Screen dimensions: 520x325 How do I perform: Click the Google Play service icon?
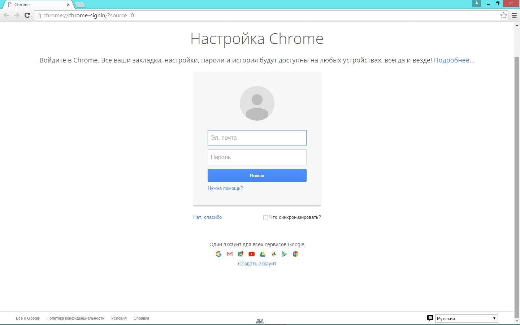pyautogui.click(x=285, y=254)
